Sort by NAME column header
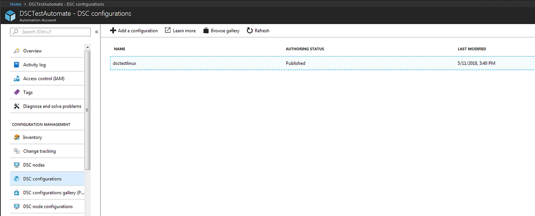The image size is (535, 216). coord(120,49)
